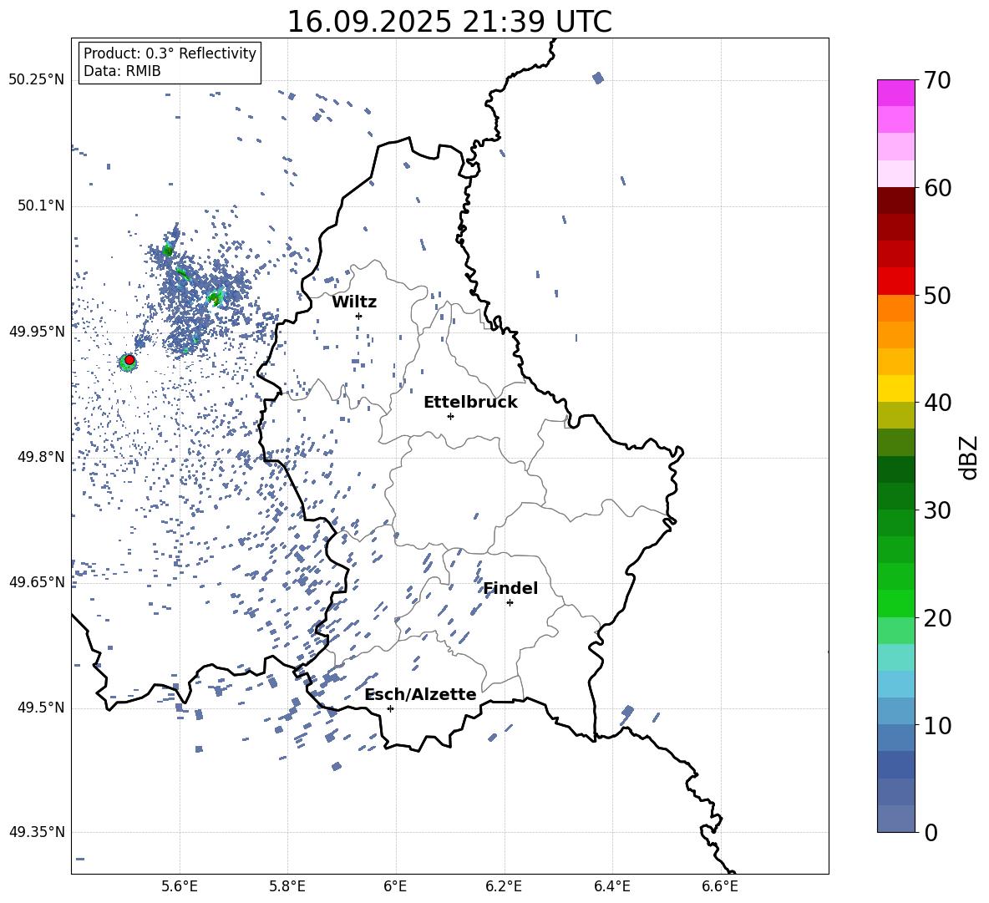The height and width of the screenshot is (903, 989).
Task: Click the 50.25°N latitude label
Action: tap(37, 80)
